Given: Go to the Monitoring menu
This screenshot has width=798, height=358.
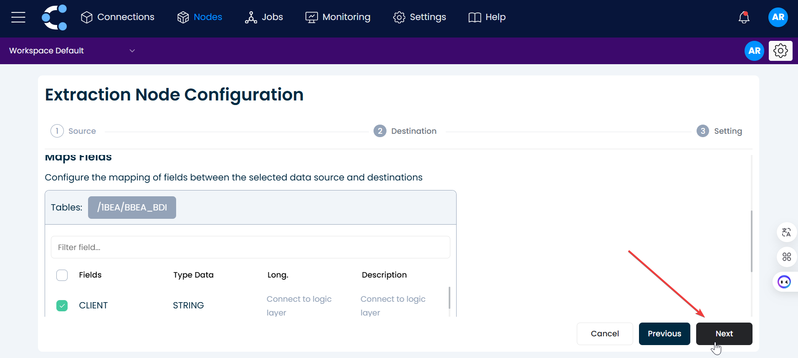Looking at the screenshot, I should (x=338, y=17).
